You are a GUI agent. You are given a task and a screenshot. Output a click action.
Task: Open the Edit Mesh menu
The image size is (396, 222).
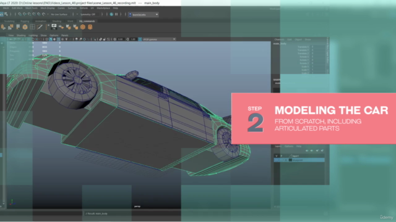click(17, 8)
